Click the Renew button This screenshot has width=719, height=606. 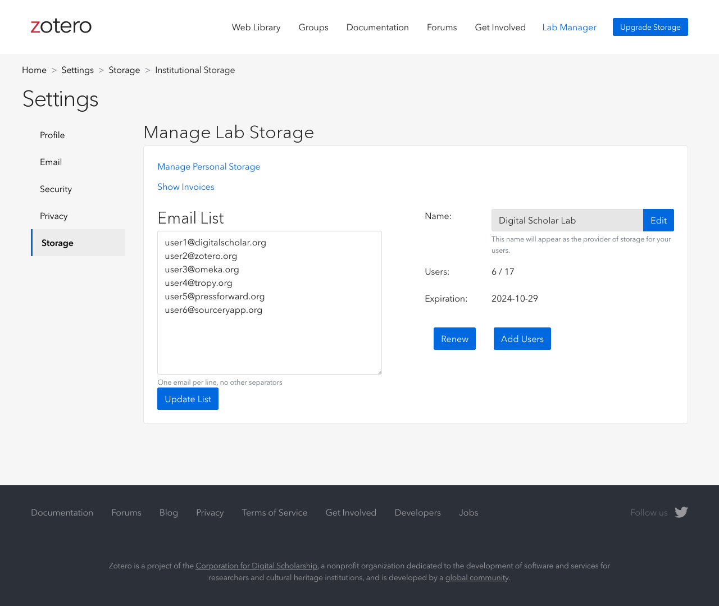coord(454,339)
